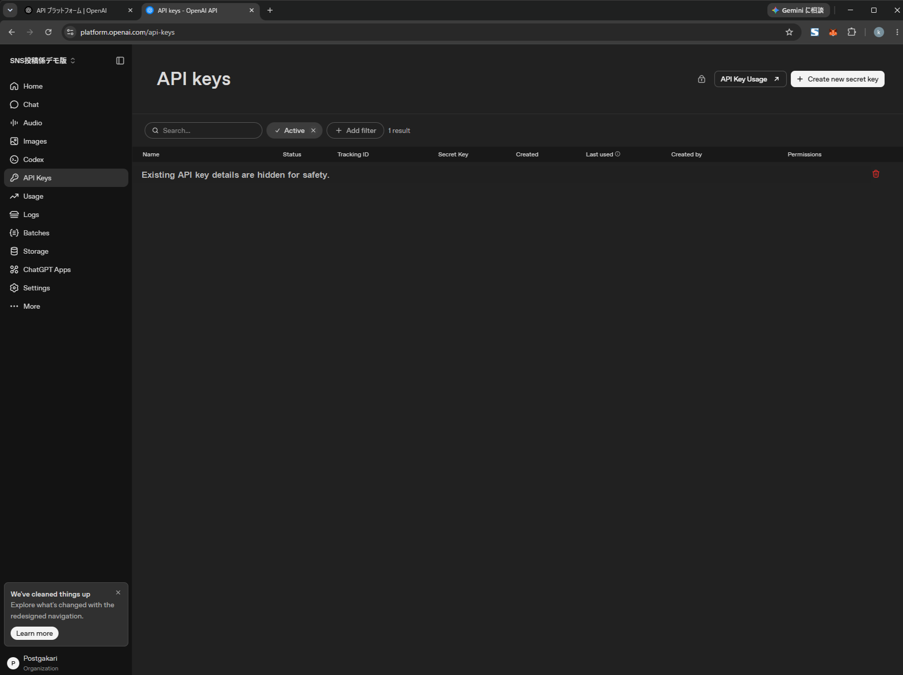Click the Name column header

pos(151,154)
